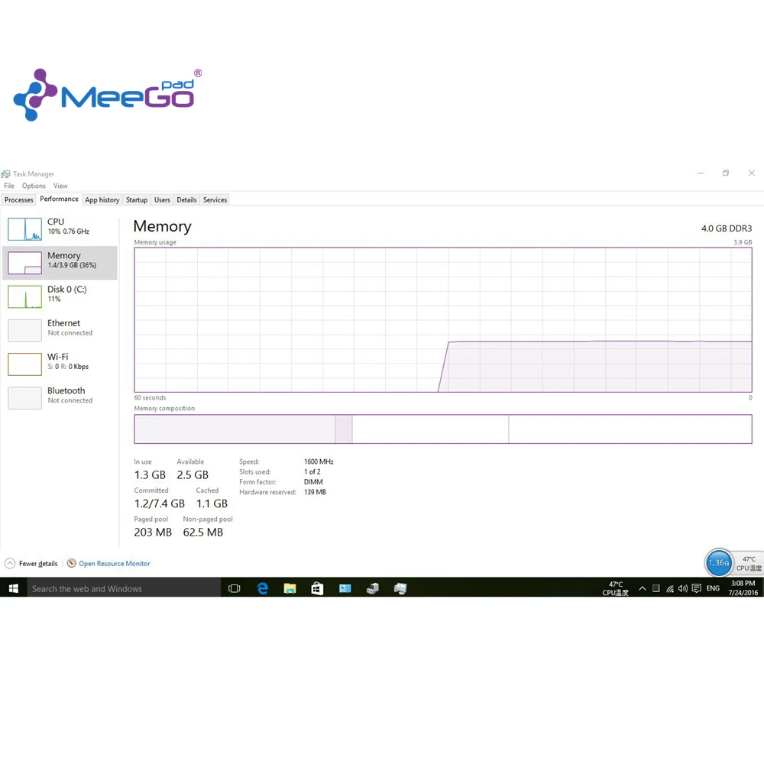Click the clock showing 3:08 PM
The image size is (764, 764).
coord(743,588)
